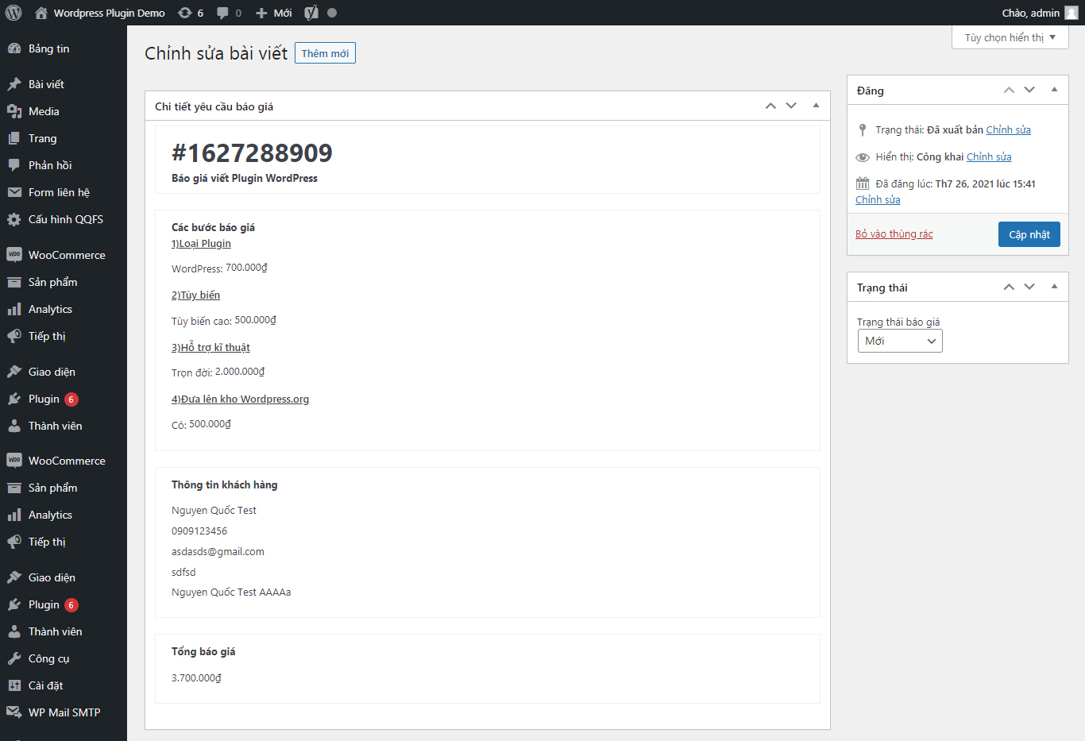
Task: Click Chỉnh sửa link under publish date
Action: (878, 199)
